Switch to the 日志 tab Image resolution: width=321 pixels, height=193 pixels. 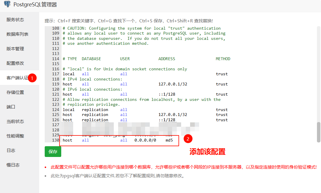point(11,151)
